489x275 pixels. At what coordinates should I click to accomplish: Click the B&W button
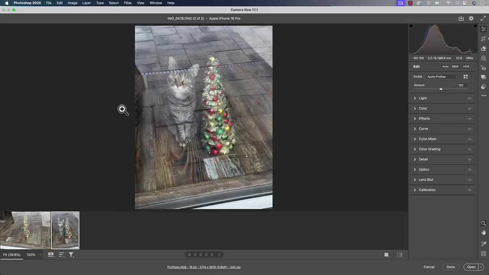click(x=455, y=66)
